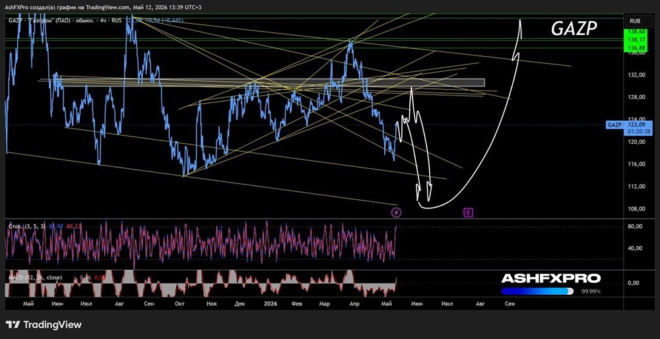Click the 132,00 price axis label
This screenshot has width=660, height=339.
(637, 75)
